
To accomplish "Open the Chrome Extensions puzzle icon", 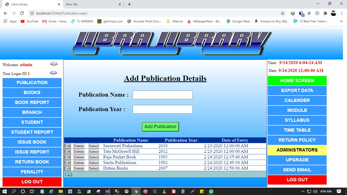I will [x=325, y=13].
